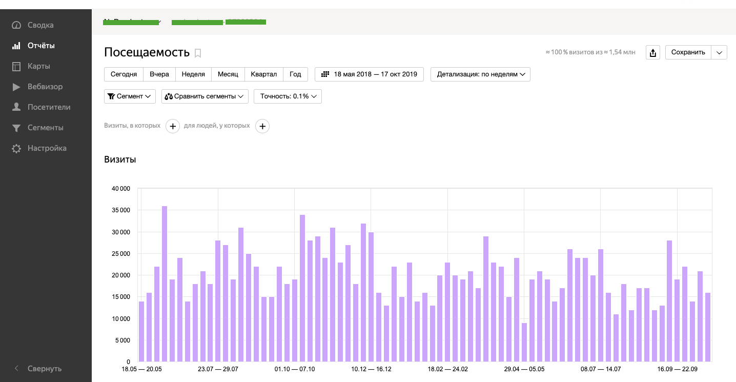Click the Отчёты bar chart icon
Viewport: 736px width, 382px height.
pos(16,46)
